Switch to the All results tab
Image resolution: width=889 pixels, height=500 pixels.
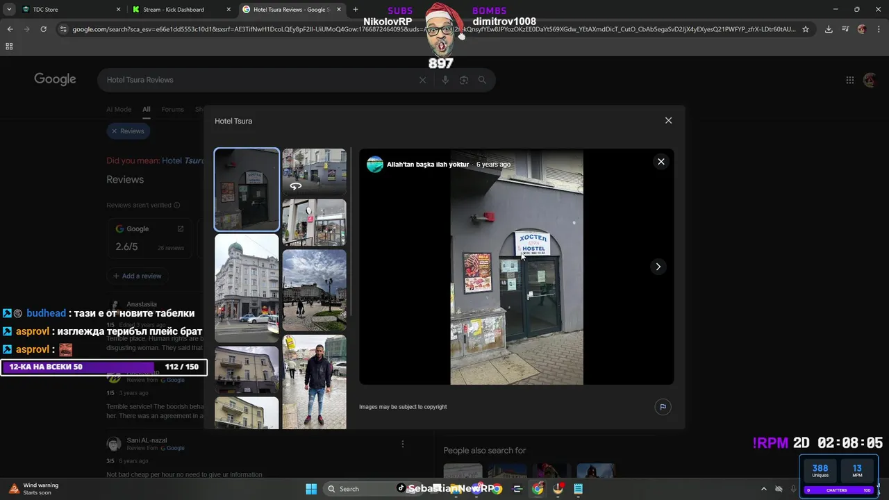(147, 109)
